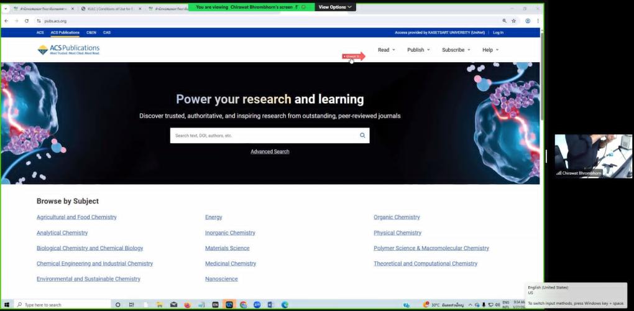Open the Organic Chemistry subject link
Image resolution: width=634 pixels, height=311 pixels.
point(397,217)
